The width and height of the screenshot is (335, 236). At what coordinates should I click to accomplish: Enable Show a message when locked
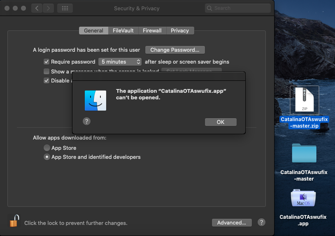[47, 71]
